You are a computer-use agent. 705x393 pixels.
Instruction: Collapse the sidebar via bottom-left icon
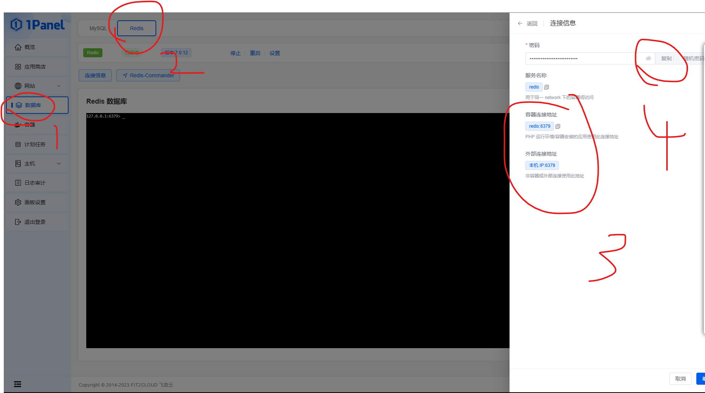point(17,384)
